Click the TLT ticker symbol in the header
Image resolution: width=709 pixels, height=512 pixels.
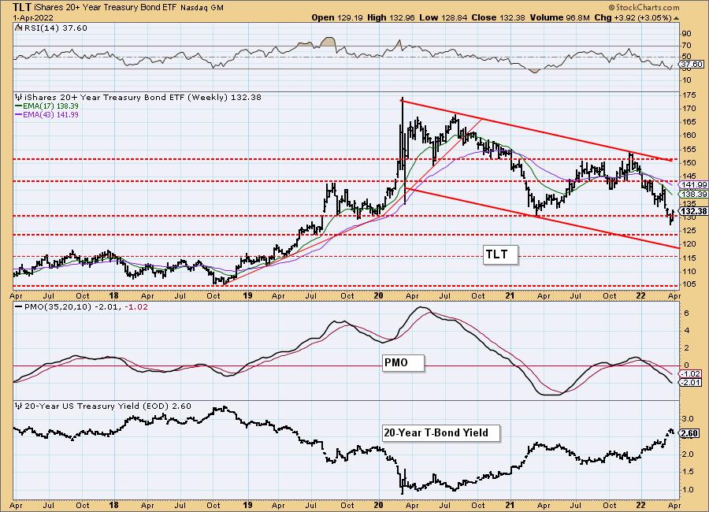pyautogui.click(x=22, y=7)
